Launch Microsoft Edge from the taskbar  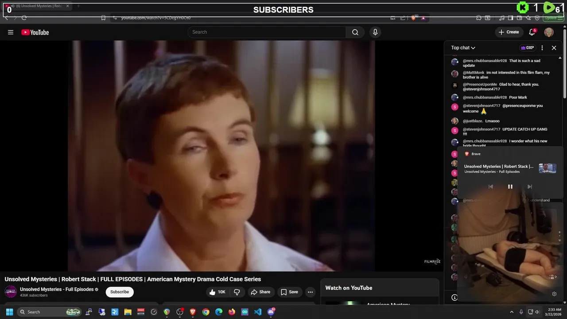coord(219,312)
